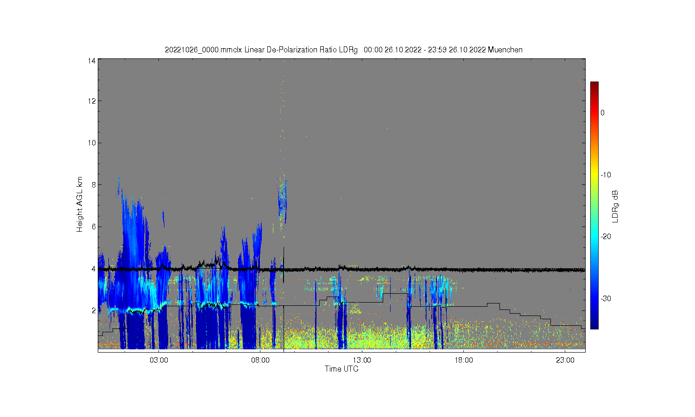Pick the dark red top of the colorbar
Image resolution: width=695 pixels, height=417 pixels.
pos(594,85)
